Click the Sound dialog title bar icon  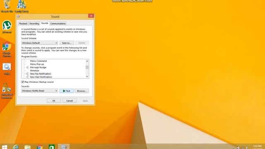[x=18, y=17]
